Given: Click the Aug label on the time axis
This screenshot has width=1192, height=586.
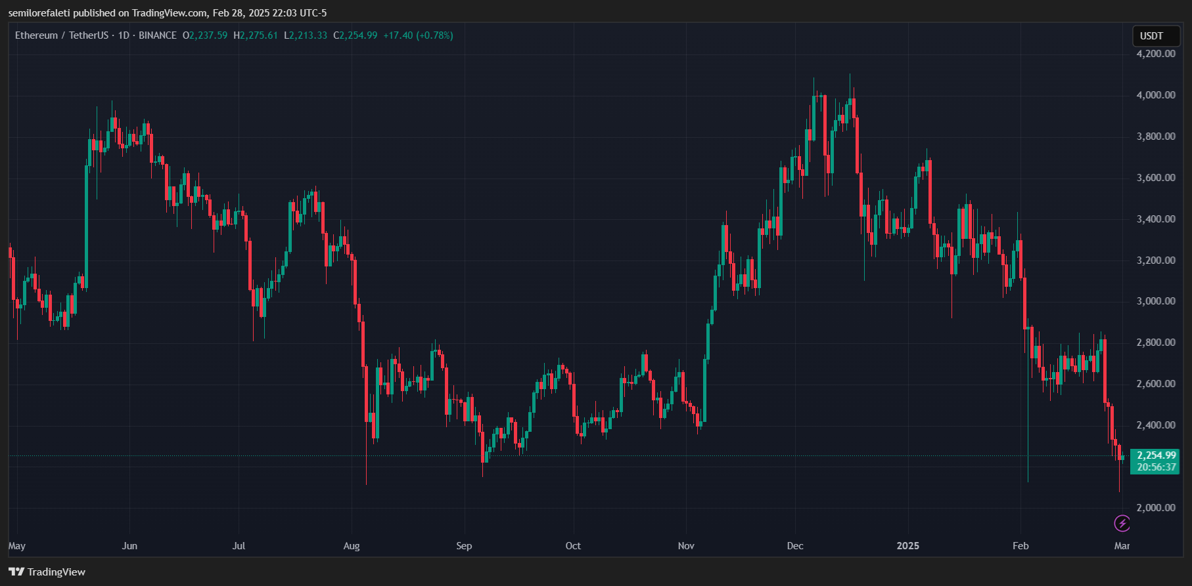Looking at the screenshot, I should click(x=352, y=546).
